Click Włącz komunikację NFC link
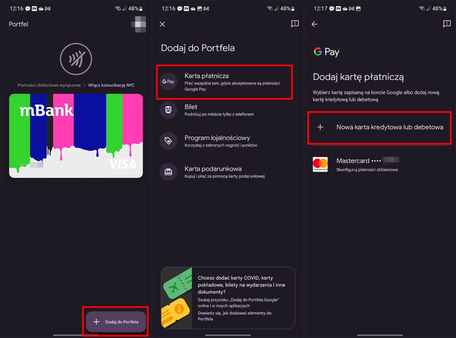 [x=111, y=85]
